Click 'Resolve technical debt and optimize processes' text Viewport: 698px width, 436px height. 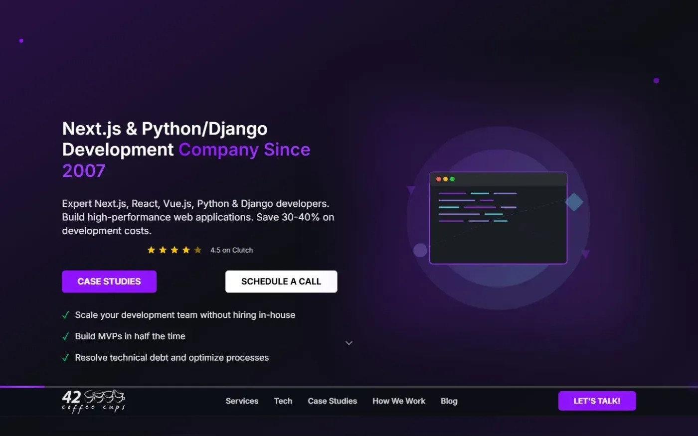(x=172, y=358)
